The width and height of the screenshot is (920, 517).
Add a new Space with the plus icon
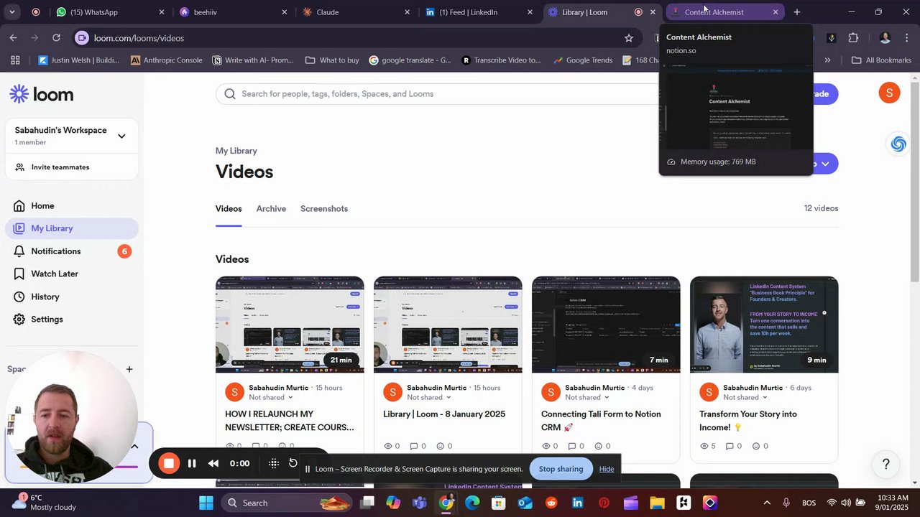click(129, 369)
